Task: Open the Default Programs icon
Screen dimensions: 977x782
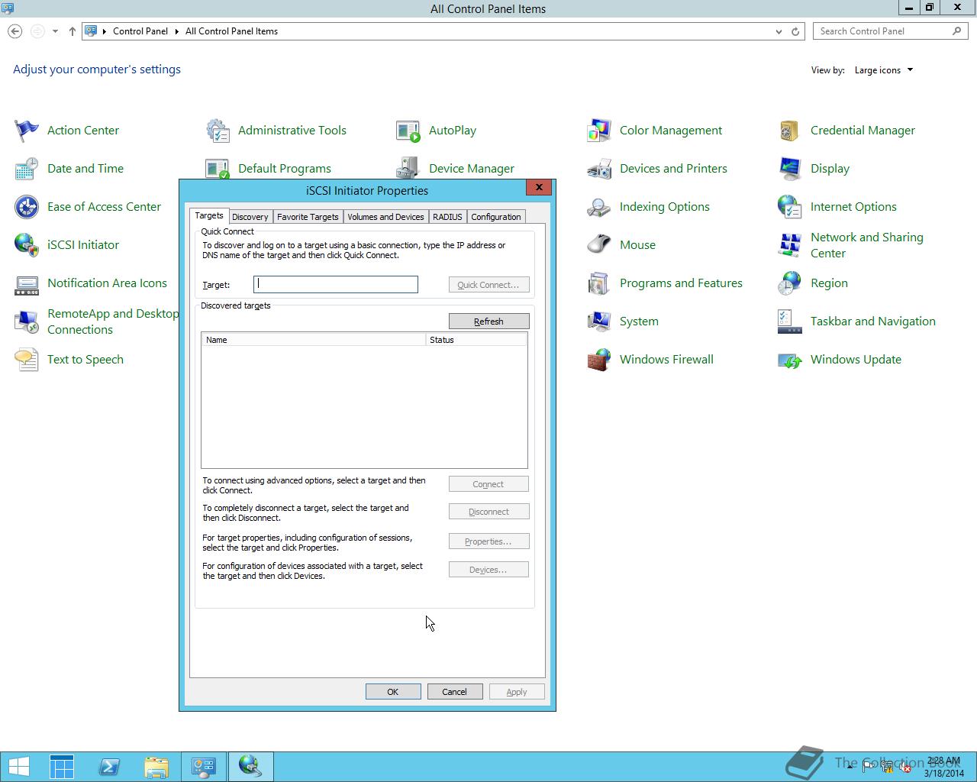Action: tap(218, 168)
